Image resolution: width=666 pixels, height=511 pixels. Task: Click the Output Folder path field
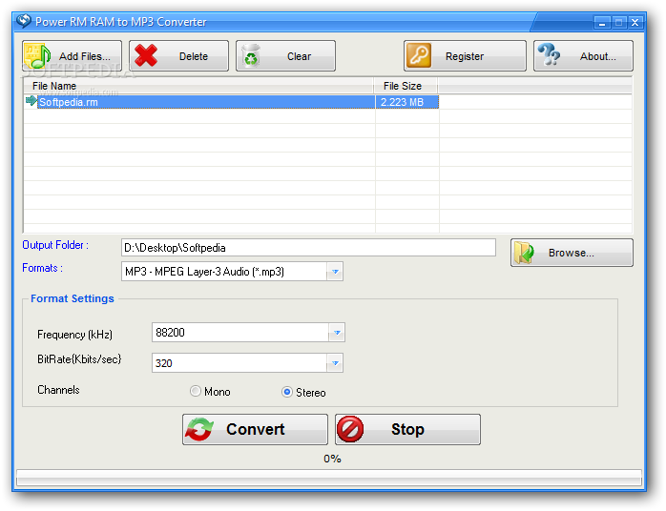(308, 248)
